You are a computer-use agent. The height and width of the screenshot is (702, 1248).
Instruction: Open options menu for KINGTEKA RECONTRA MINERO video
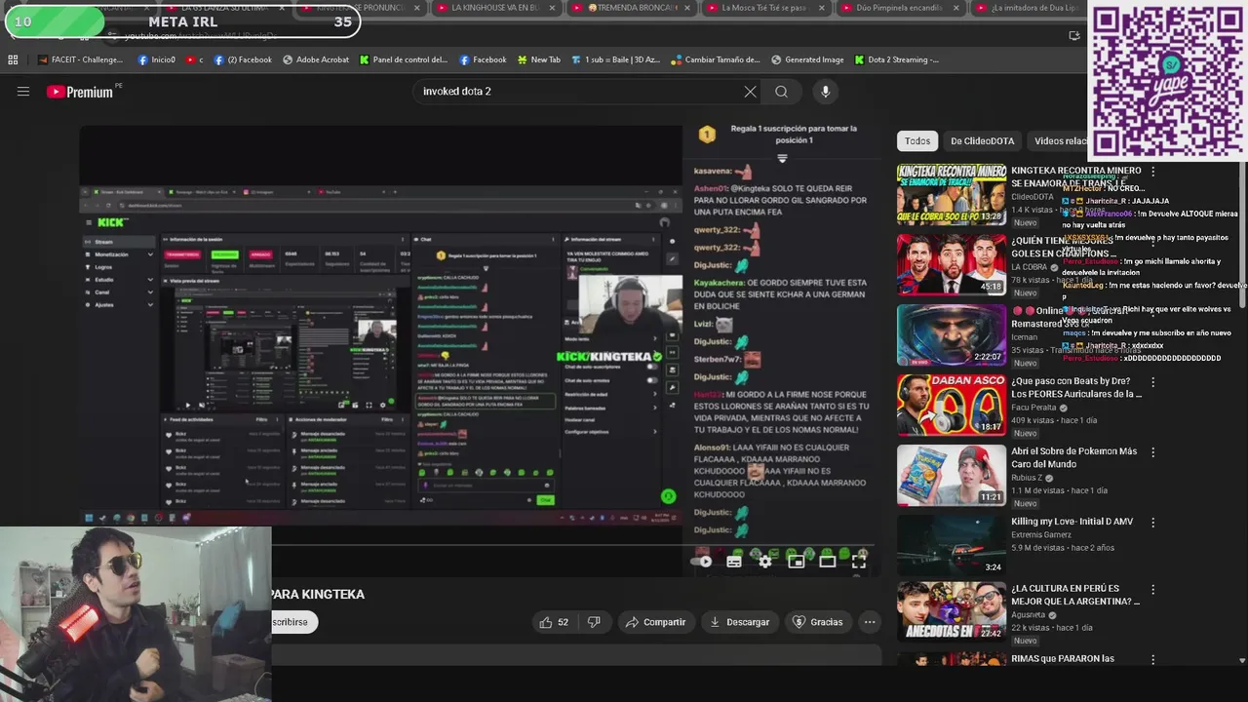click(x=1152, y=172)
